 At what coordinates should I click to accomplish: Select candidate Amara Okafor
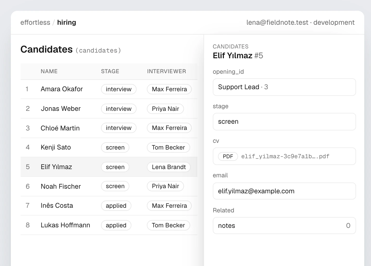coord(62,89)
